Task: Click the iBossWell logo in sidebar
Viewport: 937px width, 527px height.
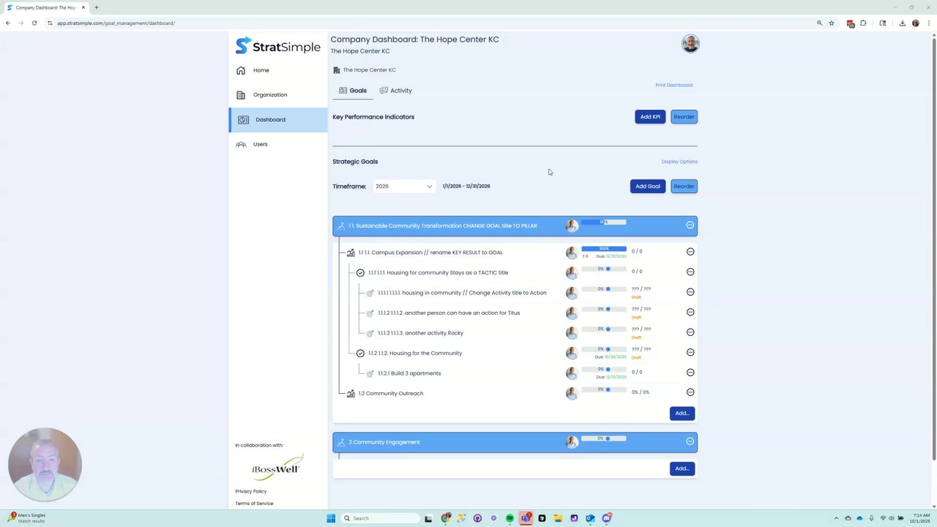Action: 277,468
